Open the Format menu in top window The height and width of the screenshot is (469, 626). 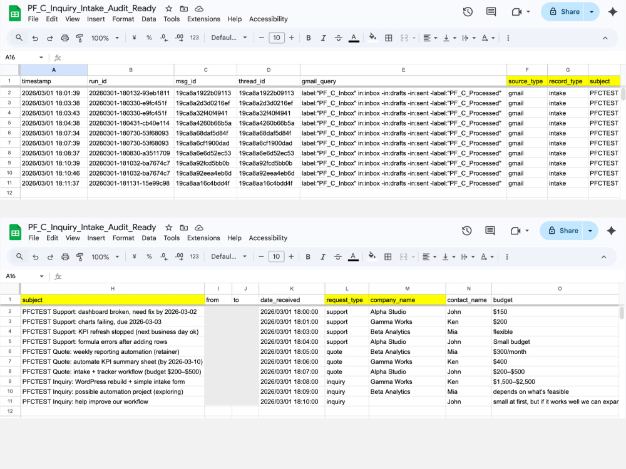(x=123, y=19)
